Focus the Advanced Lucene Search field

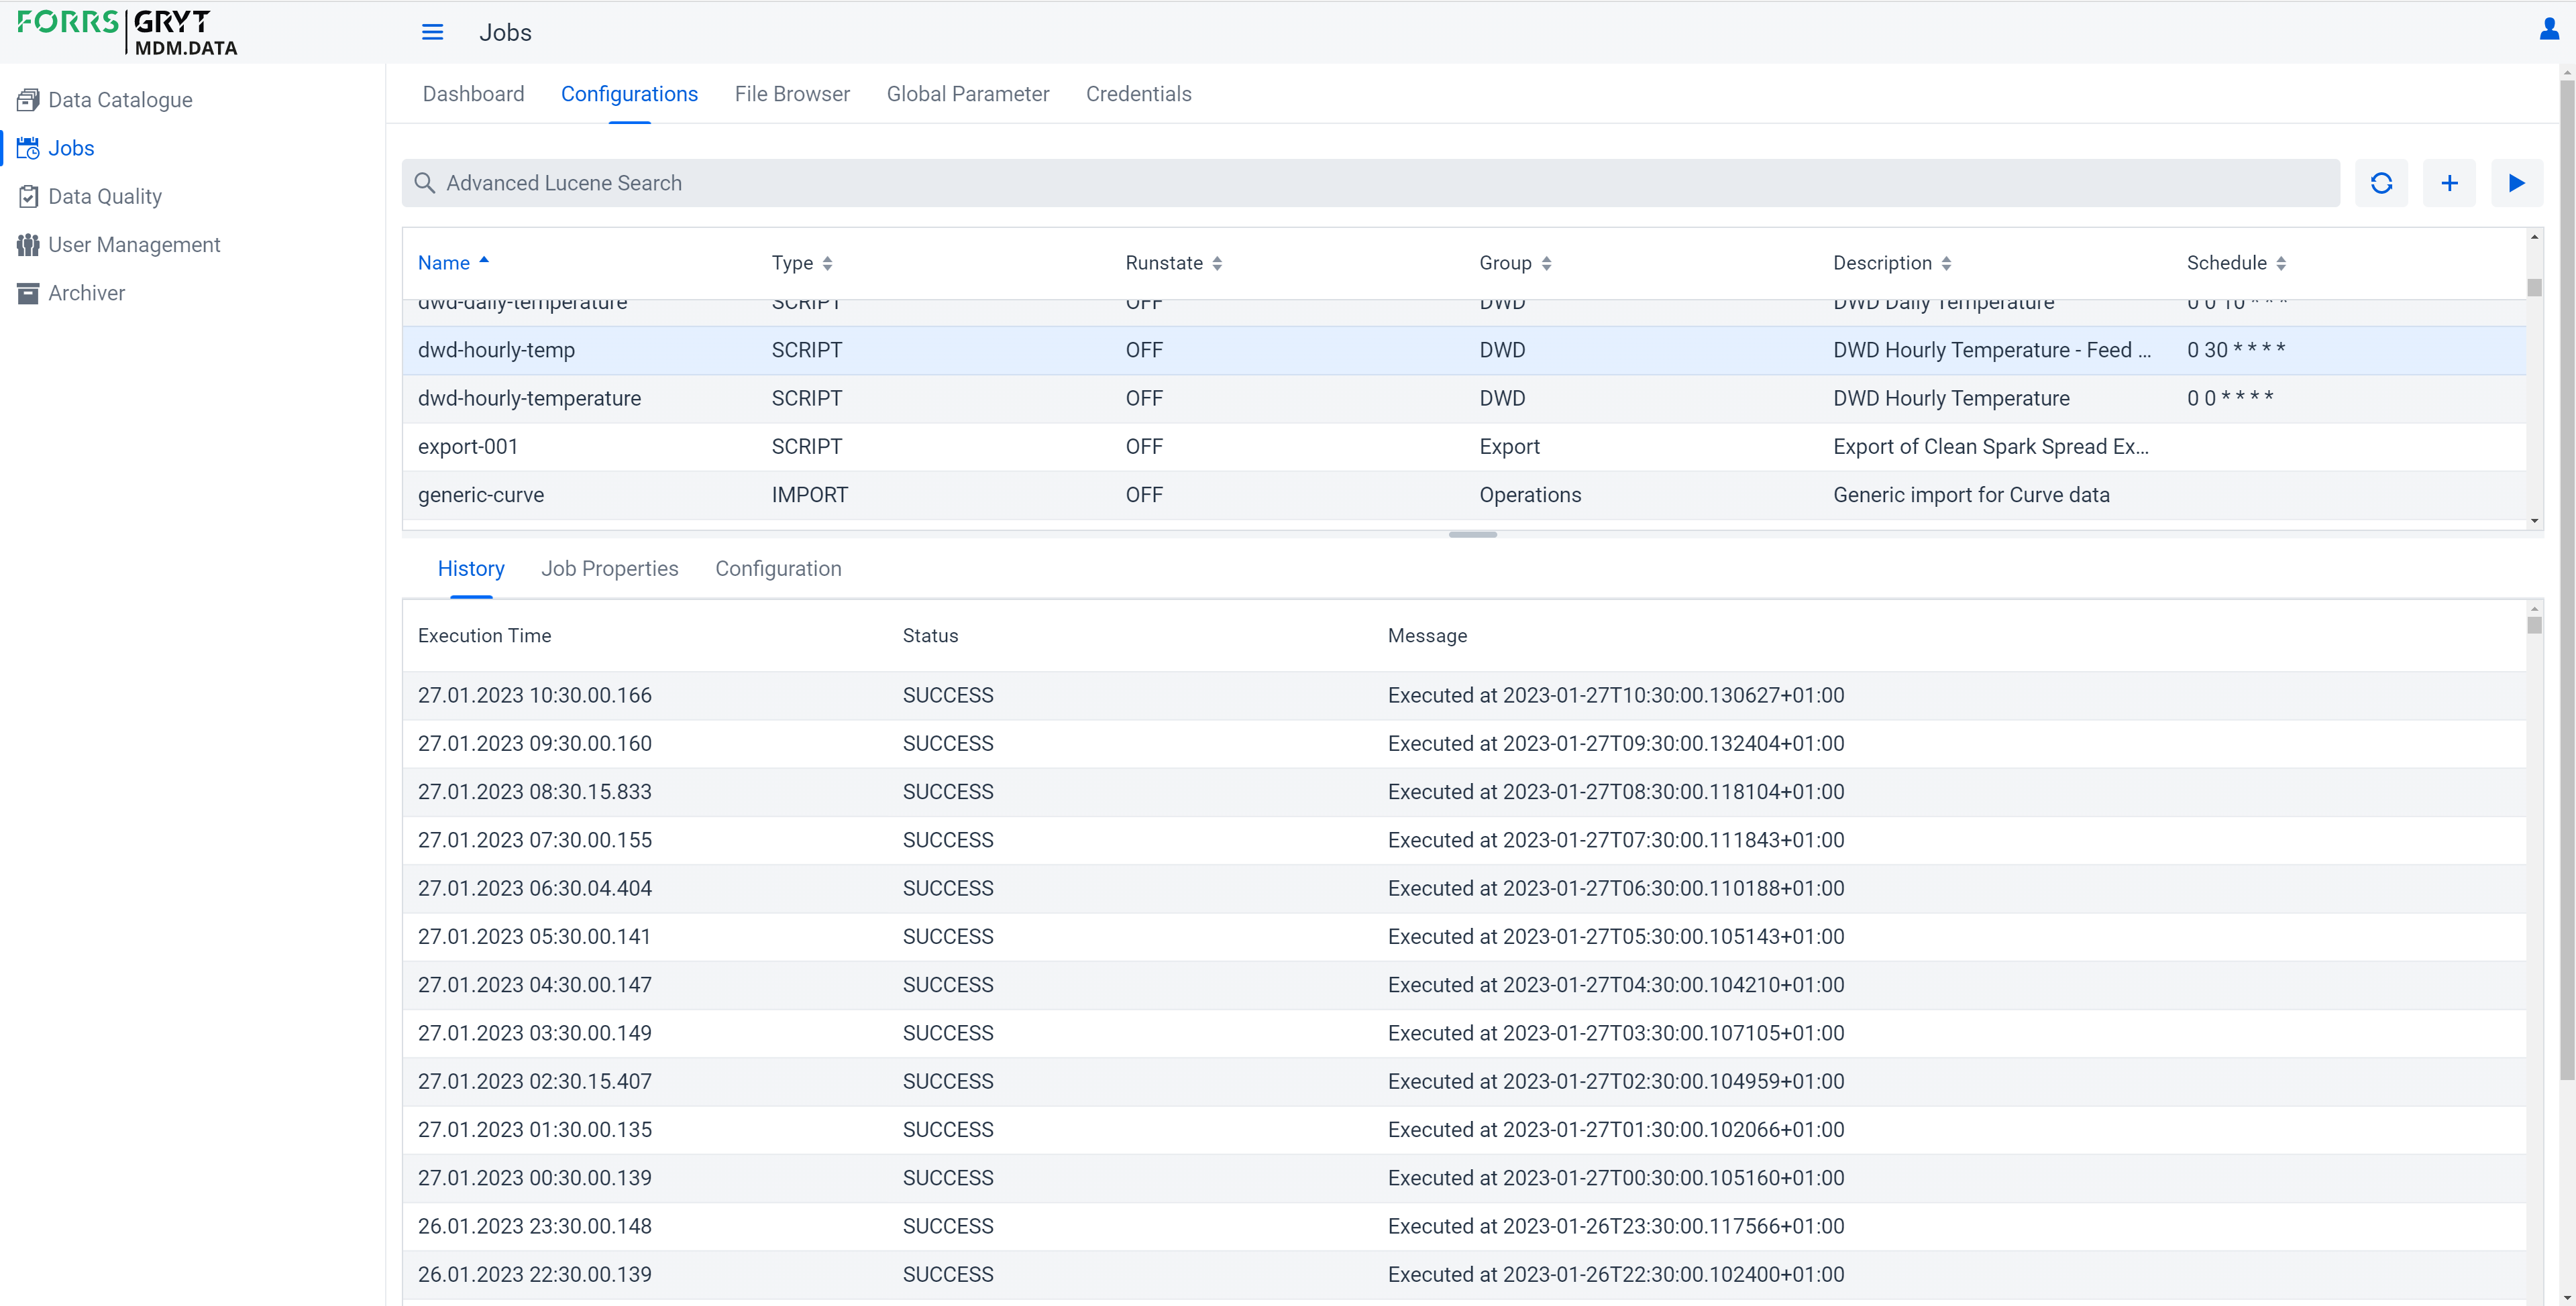1370,183
